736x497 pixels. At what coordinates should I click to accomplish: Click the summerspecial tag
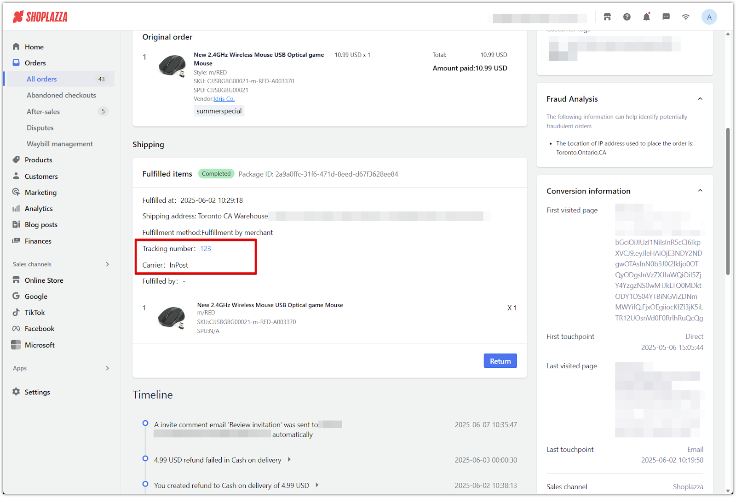(219, 111)
